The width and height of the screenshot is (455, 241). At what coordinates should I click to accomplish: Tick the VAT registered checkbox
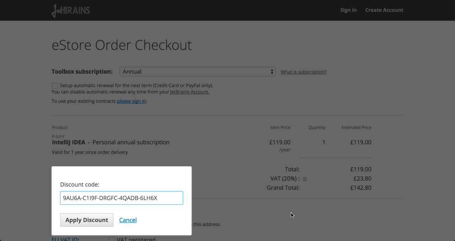click(112, 239)
